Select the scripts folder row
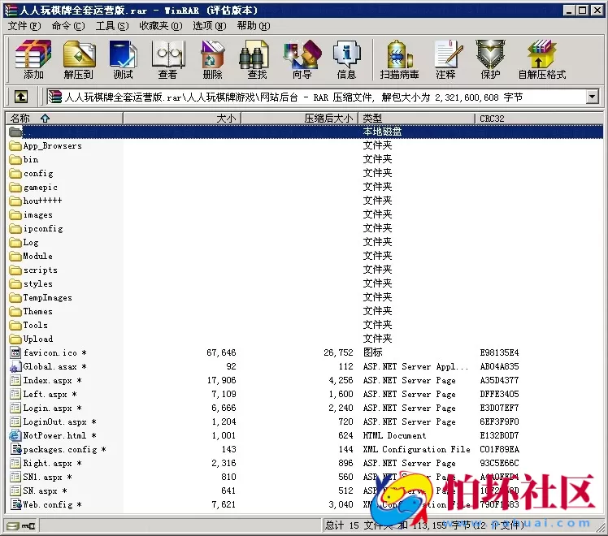The image size is (608, 536). pos(305,270)
